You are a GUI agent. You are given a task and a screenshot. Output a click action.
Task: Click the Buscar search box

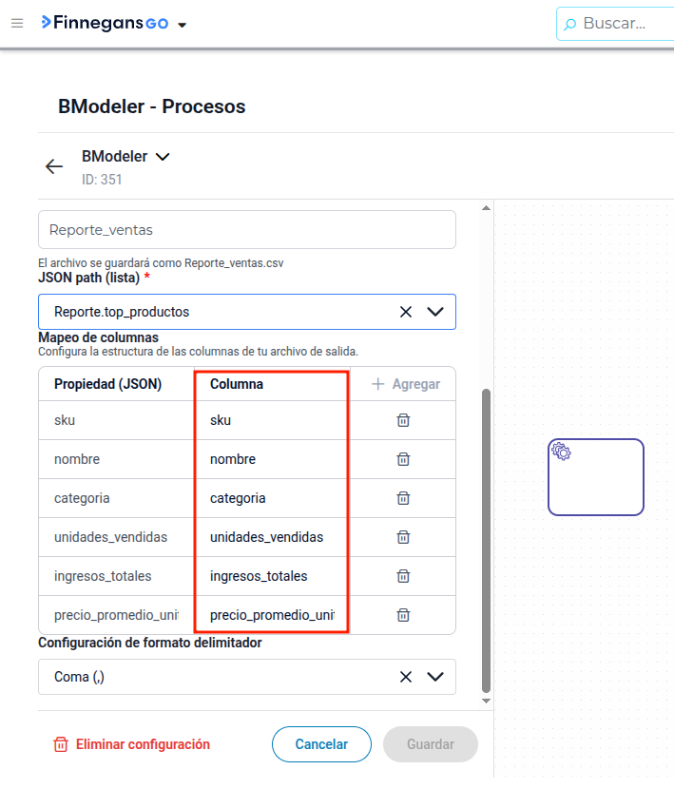pos(615,24)
